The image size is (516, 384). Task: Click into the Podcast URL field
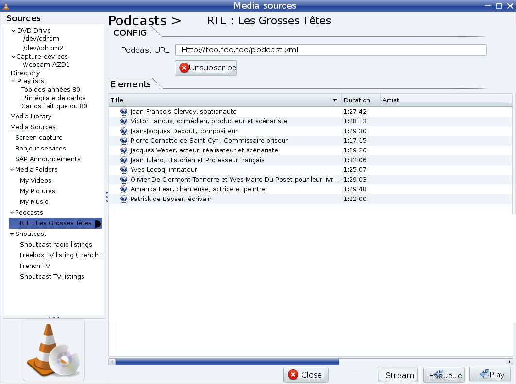[x=331, y=50]
